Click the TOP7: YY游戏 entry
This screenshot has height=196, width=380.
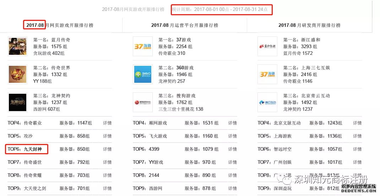pyautogui.click(x=148, y=162)
